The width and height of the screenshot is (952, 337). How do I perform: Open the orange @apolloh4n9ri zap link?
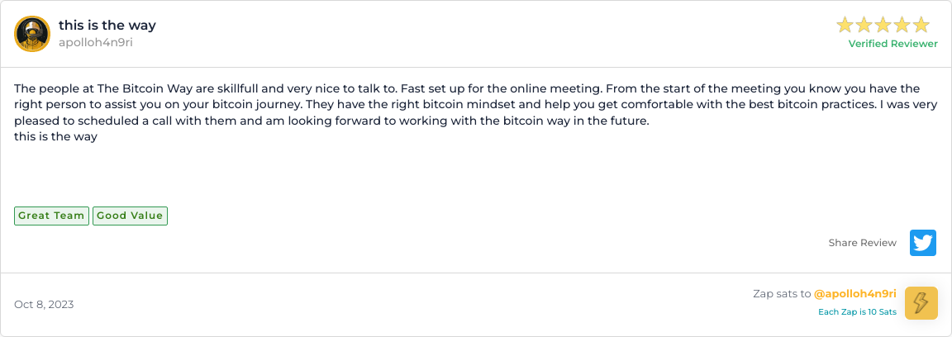coord(855,293)
